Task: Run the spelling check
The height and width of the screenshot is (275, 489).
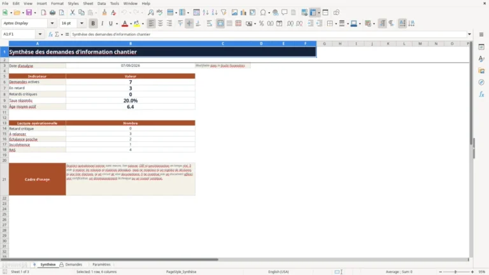Action: point(160,13)
